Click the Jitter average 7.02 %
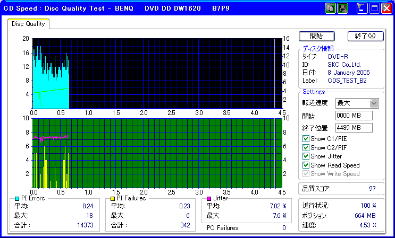 coord(278,206)
